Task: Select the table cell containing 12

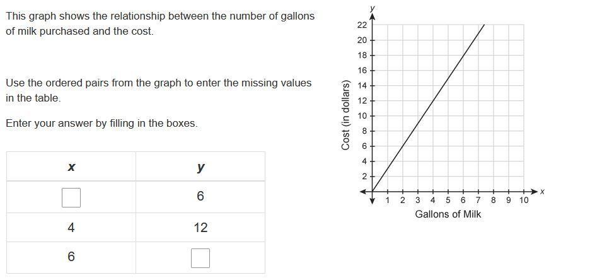Action: [x=200, y=228]
